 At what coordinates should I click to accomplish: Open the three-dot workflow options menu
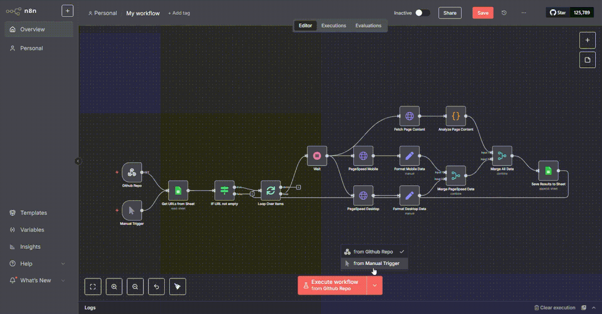point(524,13)
